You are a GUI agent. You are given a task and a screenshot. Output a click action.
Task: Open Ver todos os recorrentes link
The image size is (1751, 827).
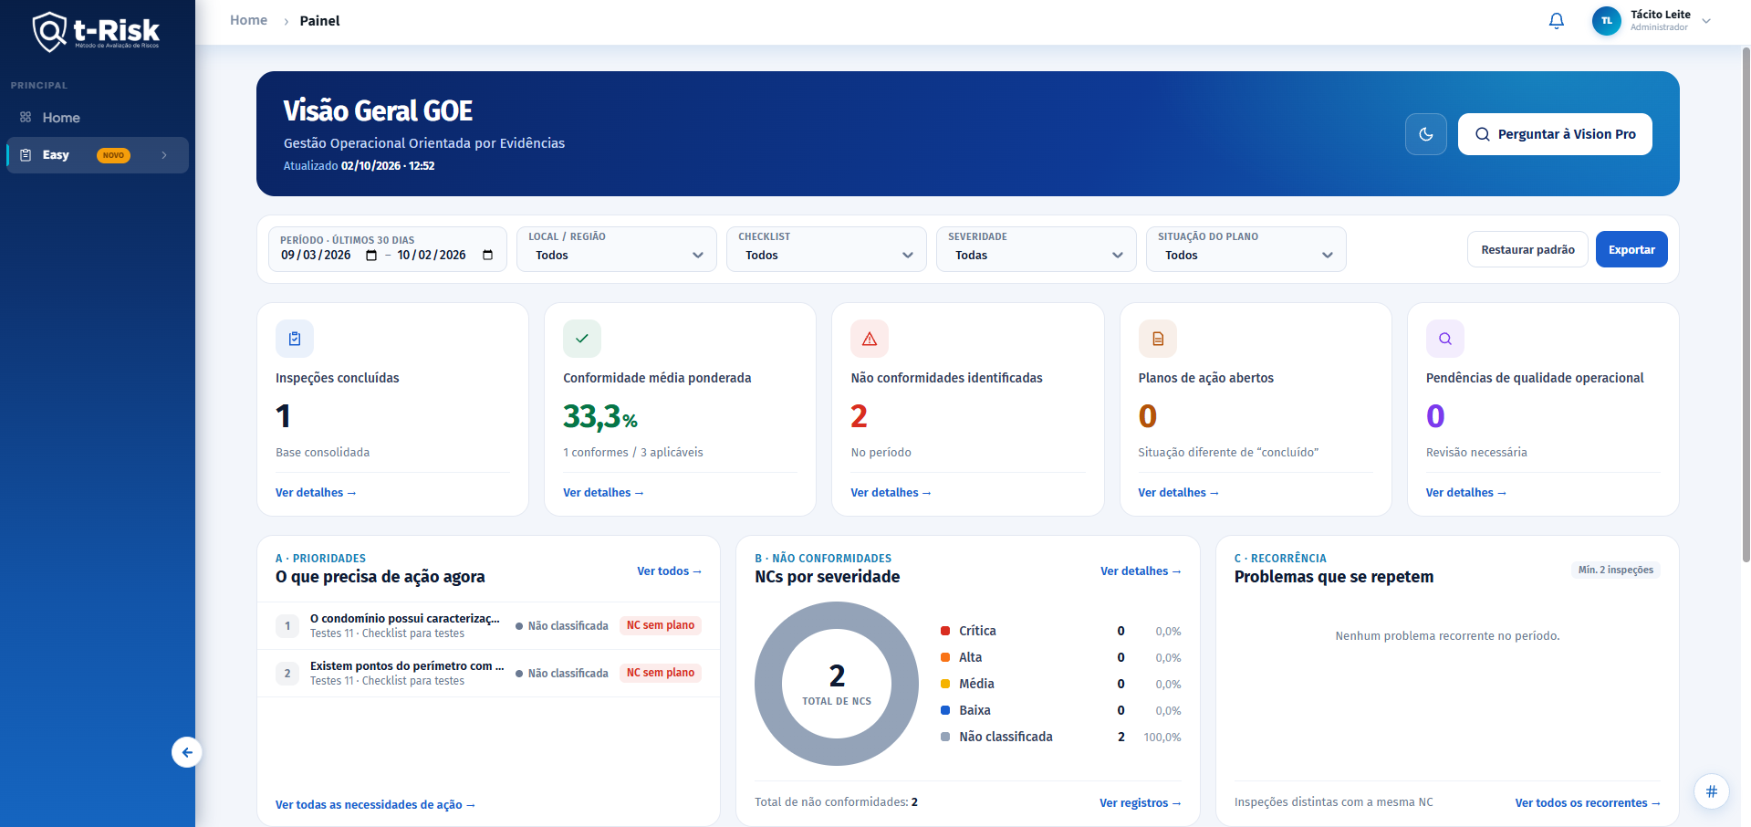coord(1588,803)
